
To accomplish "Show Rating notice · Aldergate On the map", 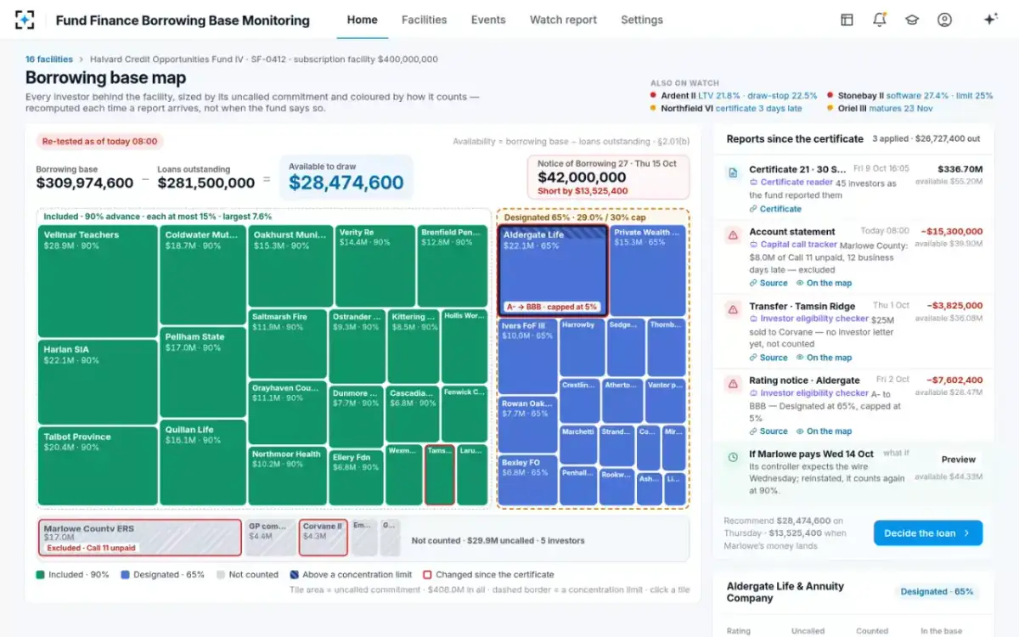I will tap(824, 431).
